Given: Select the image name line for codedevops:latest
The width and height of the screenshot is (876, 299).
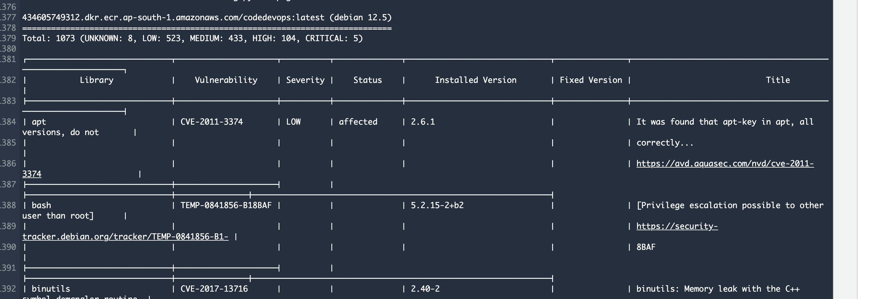Looking at the screenshot, I should (207, 17).
